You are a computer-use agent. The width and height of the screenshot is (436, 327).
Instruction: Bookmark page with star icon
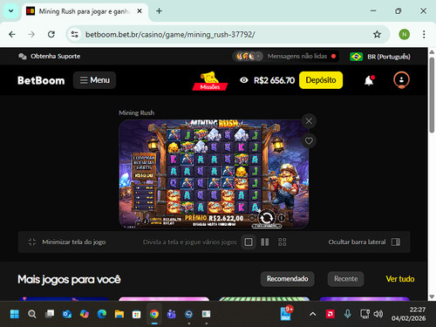pyautogui.click(x=377, y=35)
